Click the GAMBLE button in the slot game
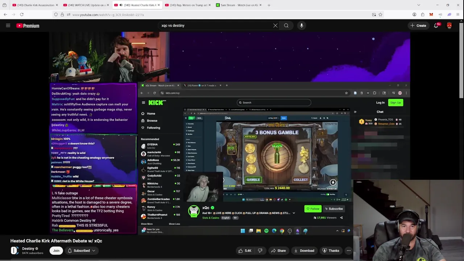The image size is (464, 261). 253,180
